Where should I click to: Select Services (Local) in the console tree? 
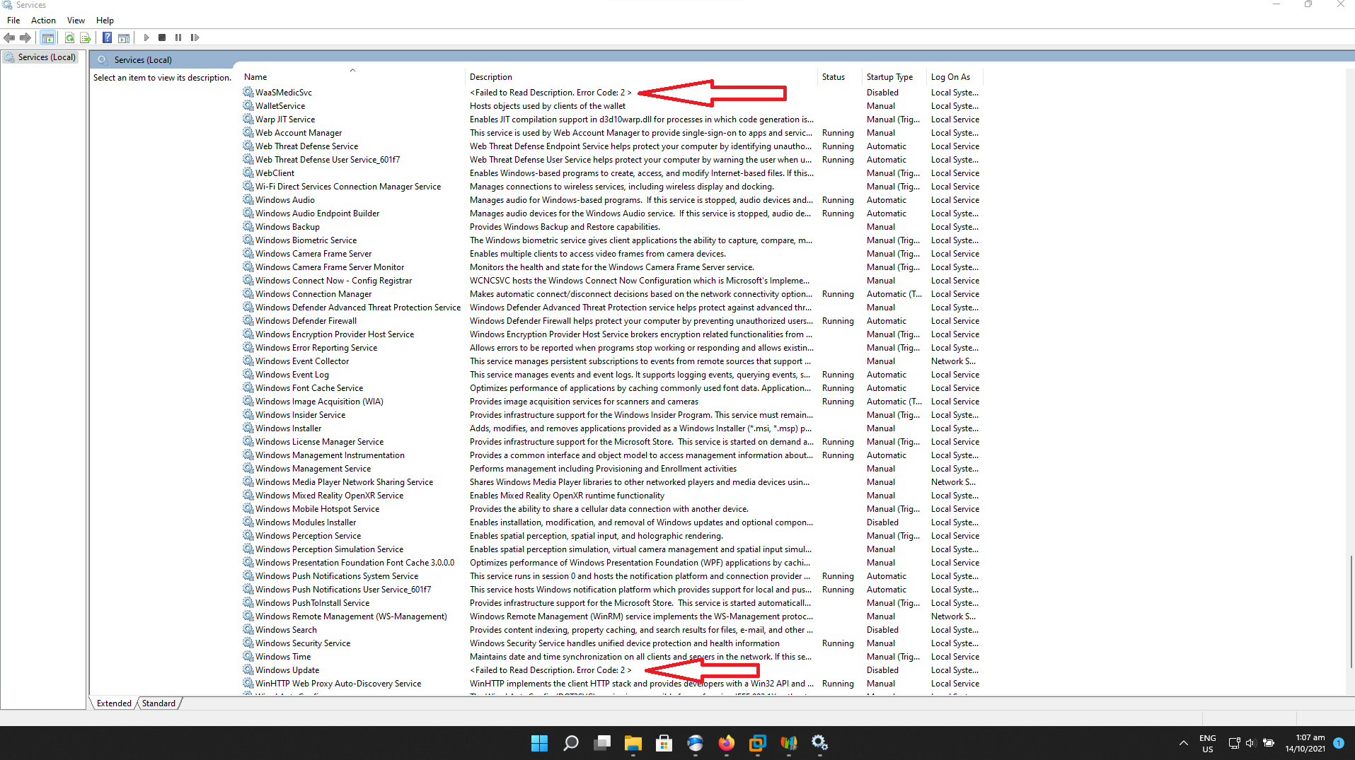pyautogui.click(x=47, y=57)
